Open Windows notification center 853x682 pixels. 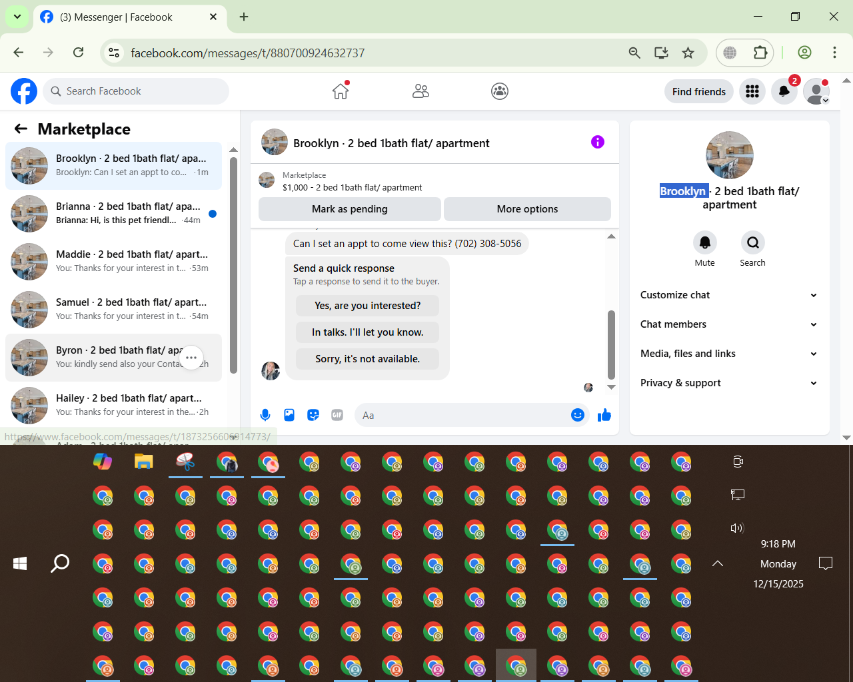pyautogui.click(x=826, y=563)
